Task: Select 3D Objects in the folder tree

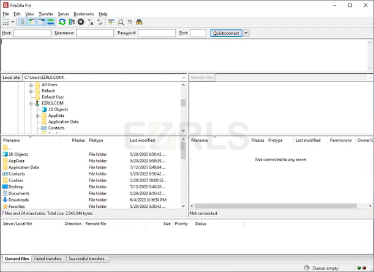Action: [58, 109]
